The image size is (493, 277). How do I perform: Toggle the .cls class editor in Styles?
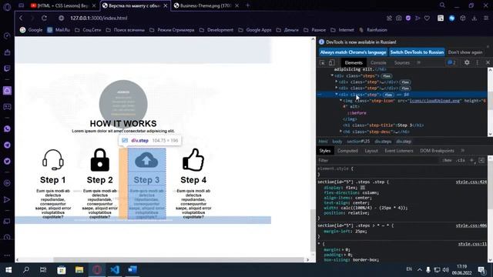pyautogui.click(x=461, y=160)
